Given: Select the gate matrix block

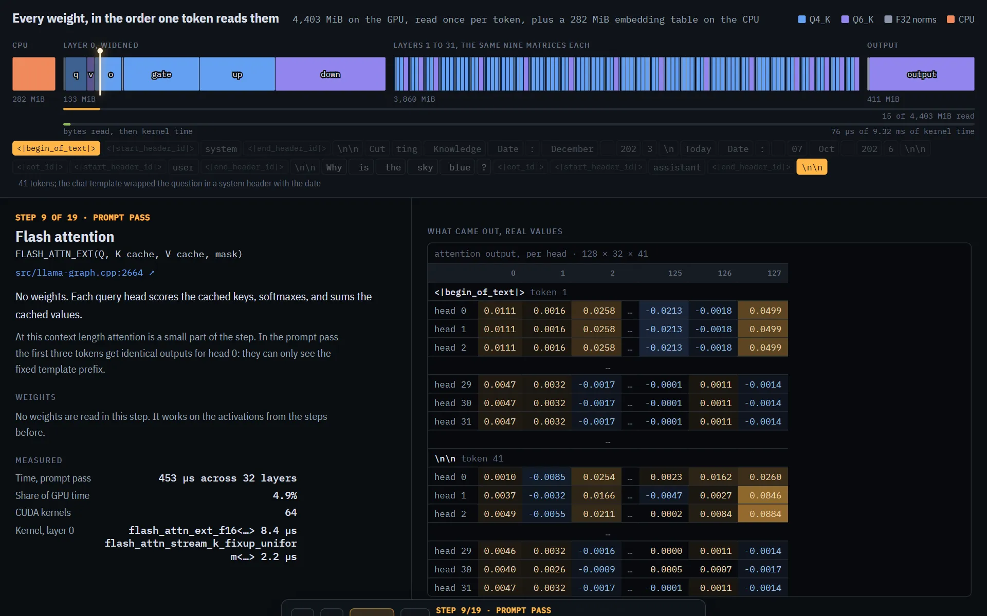Looking at the screenshot, I should pyautogui.click(x=161, y=74).
